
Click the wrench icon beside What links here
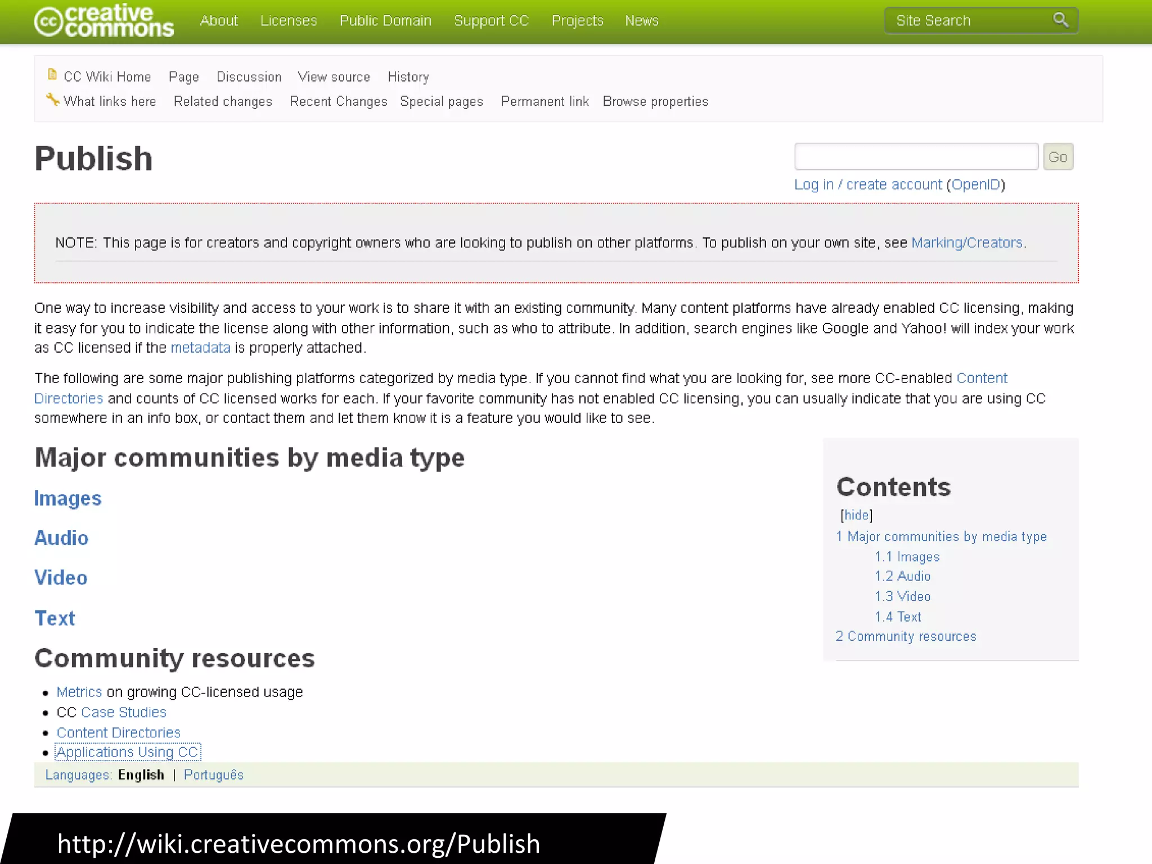(52, 100)
